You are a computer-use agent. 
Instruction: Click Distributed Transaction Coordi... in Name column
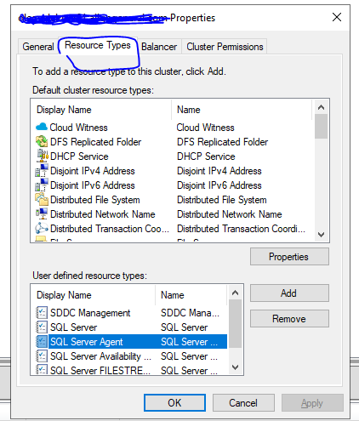tap(242, 229)
